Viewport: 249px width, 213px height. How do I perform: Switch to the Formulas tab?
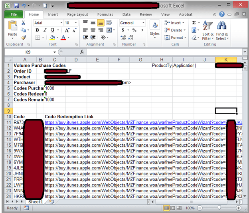coord(105,14)
